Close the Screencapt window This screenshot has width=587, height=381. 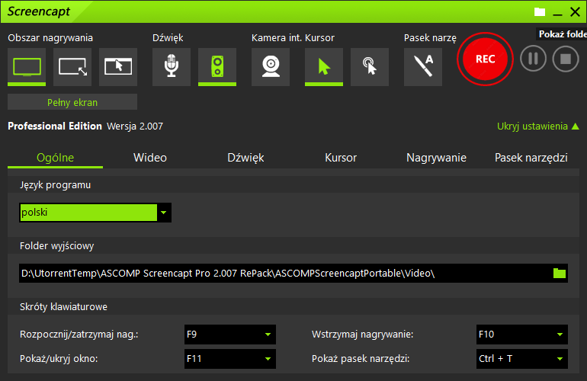point(575,12)
